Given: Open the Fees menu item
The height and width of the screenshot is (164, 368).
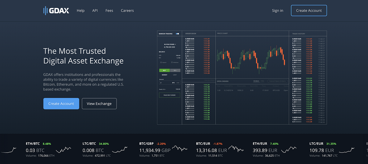Looking at the screenshot, I should (x=109, y=10).
